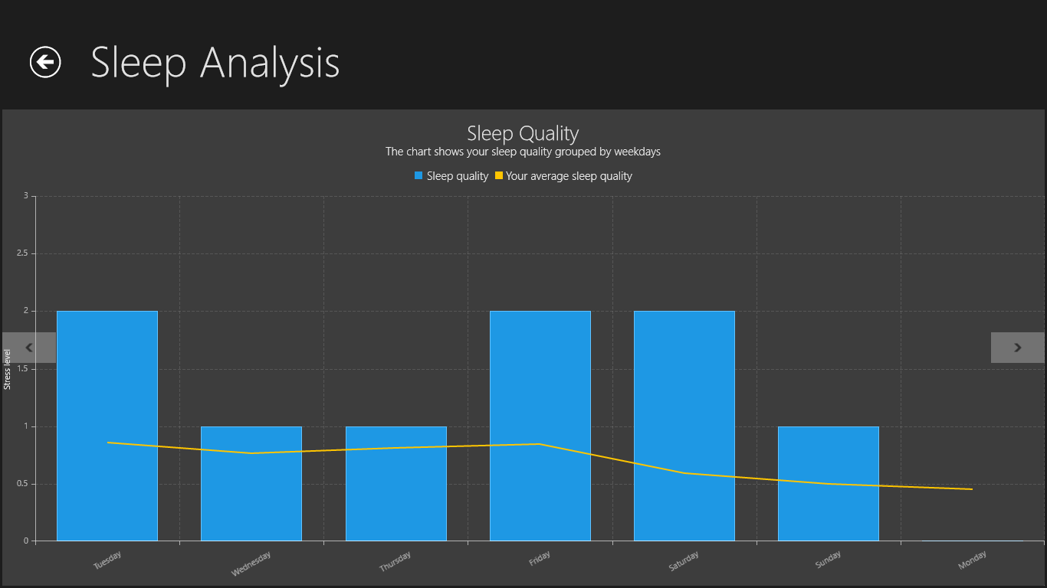Toggle the 'Your average sleep quality' legend label
The width and height of the screenshot is (1047, 588).
[x=569, y=176]
